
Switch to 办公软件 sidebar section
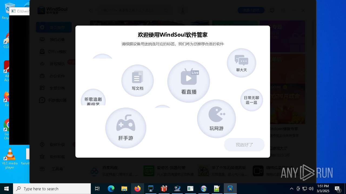point(54,76)
